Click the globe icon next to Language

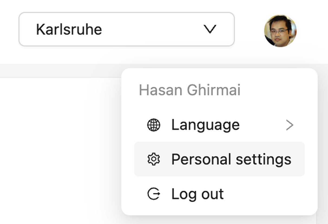click(x=154, y=125)
